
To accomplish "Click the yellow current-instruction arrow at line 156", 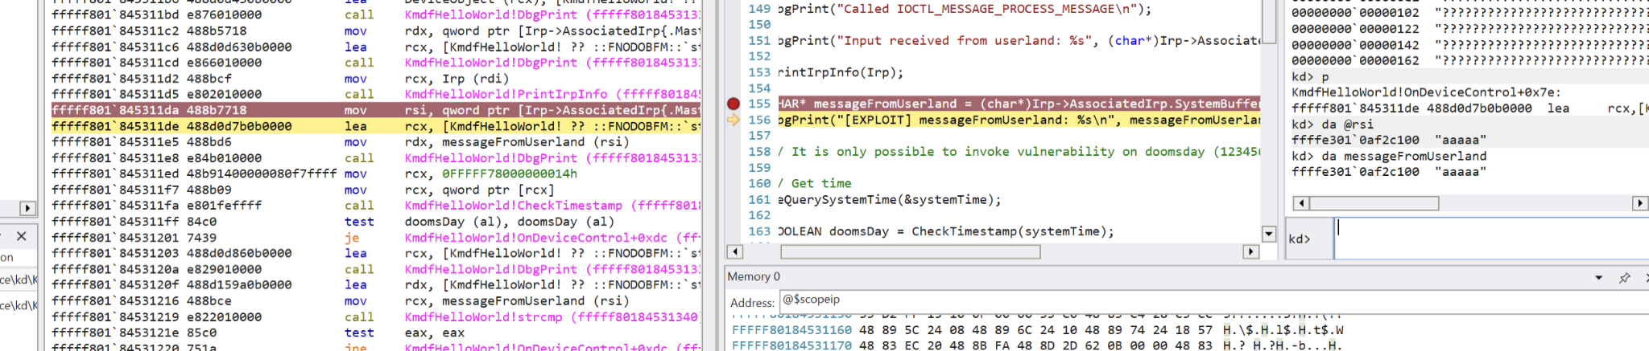I will (733, 120).
